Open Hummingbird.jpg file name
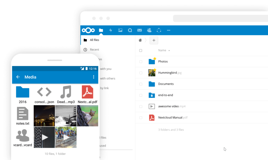 [170, 73]
